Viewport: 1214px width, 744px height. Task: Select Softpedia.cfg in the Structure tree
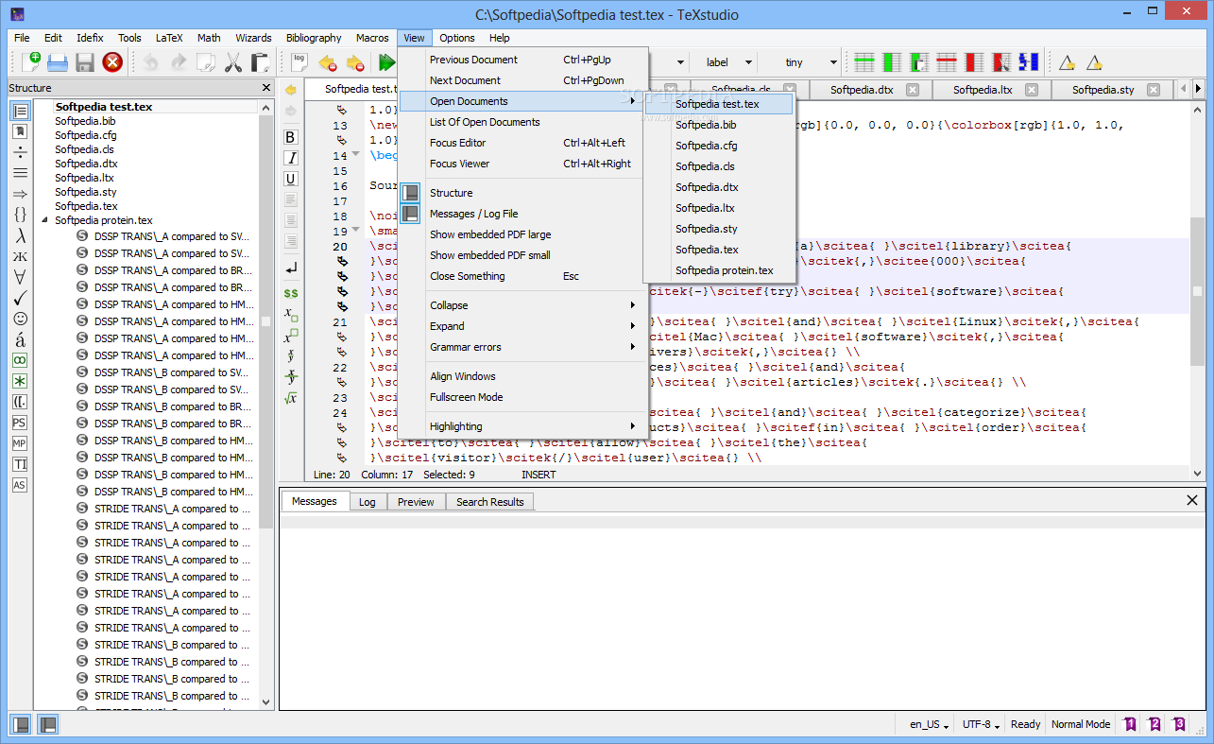tap(85, 135)
